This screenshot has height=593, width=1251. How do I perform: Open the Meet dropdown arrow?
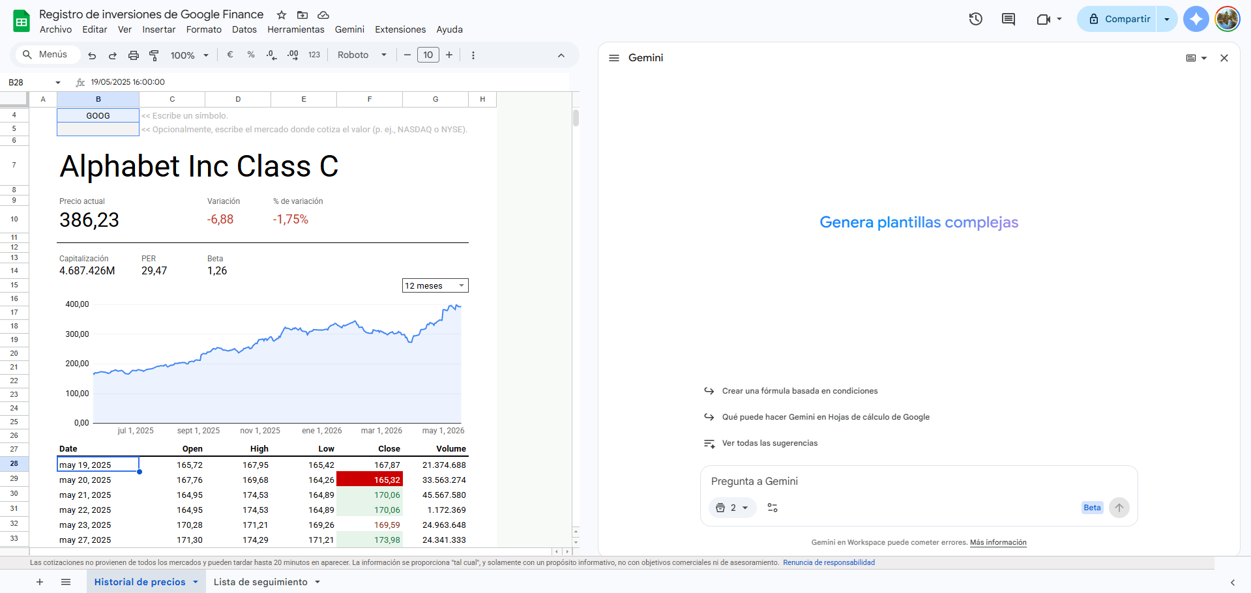coord(1059,19)
